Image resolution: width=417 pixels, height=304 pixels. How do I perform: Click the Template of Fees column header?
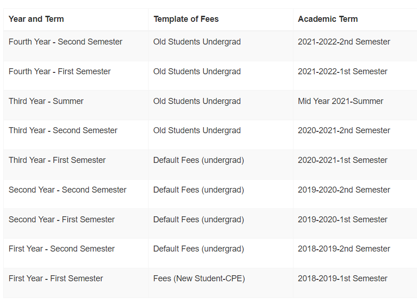click(x=186, y=19)
